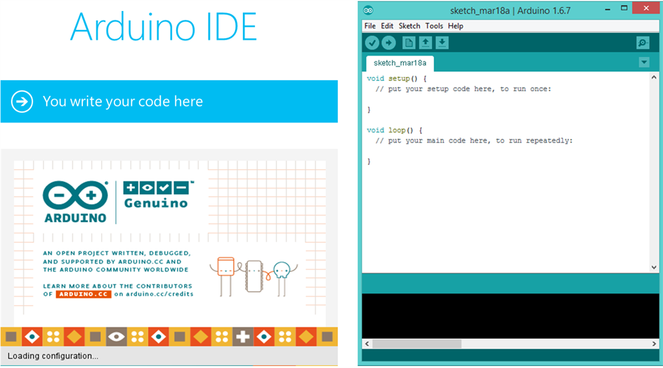Create a new sketch with the New icon
The width and height of the screenshot is (663, 368).
(x=409, y=43)
